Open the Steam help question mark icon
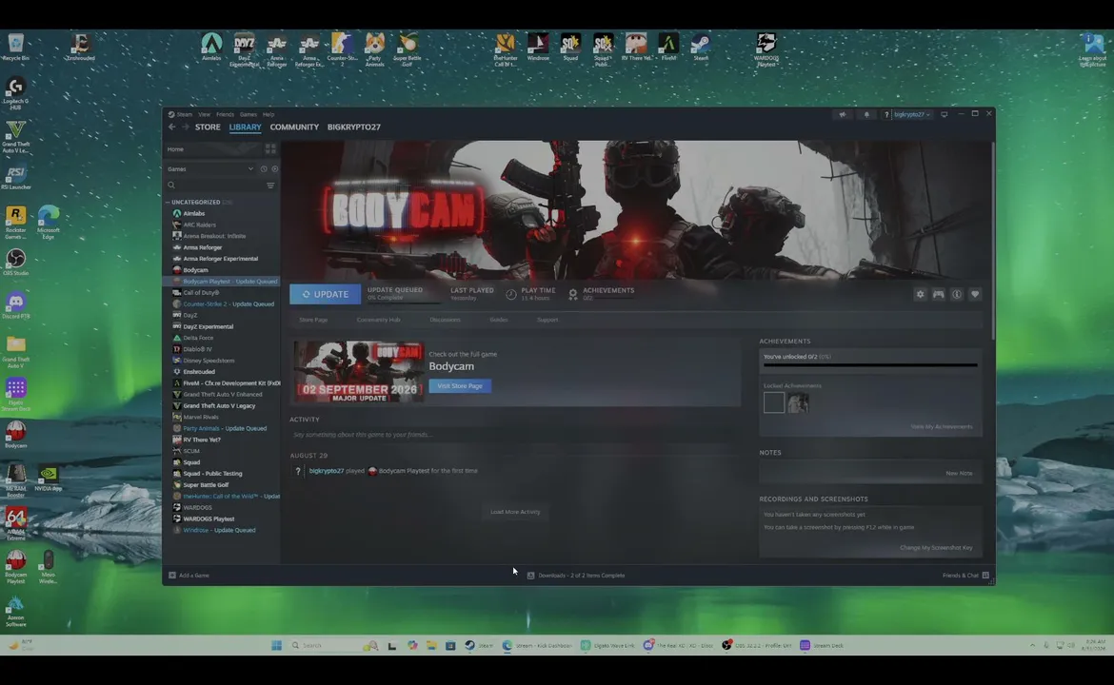 click(886, 114)
